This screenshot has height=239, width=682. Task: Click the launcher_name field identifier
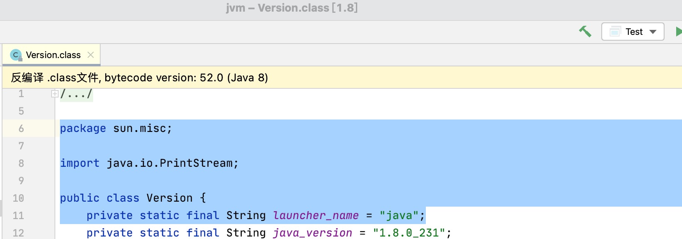tap(316, 216)
